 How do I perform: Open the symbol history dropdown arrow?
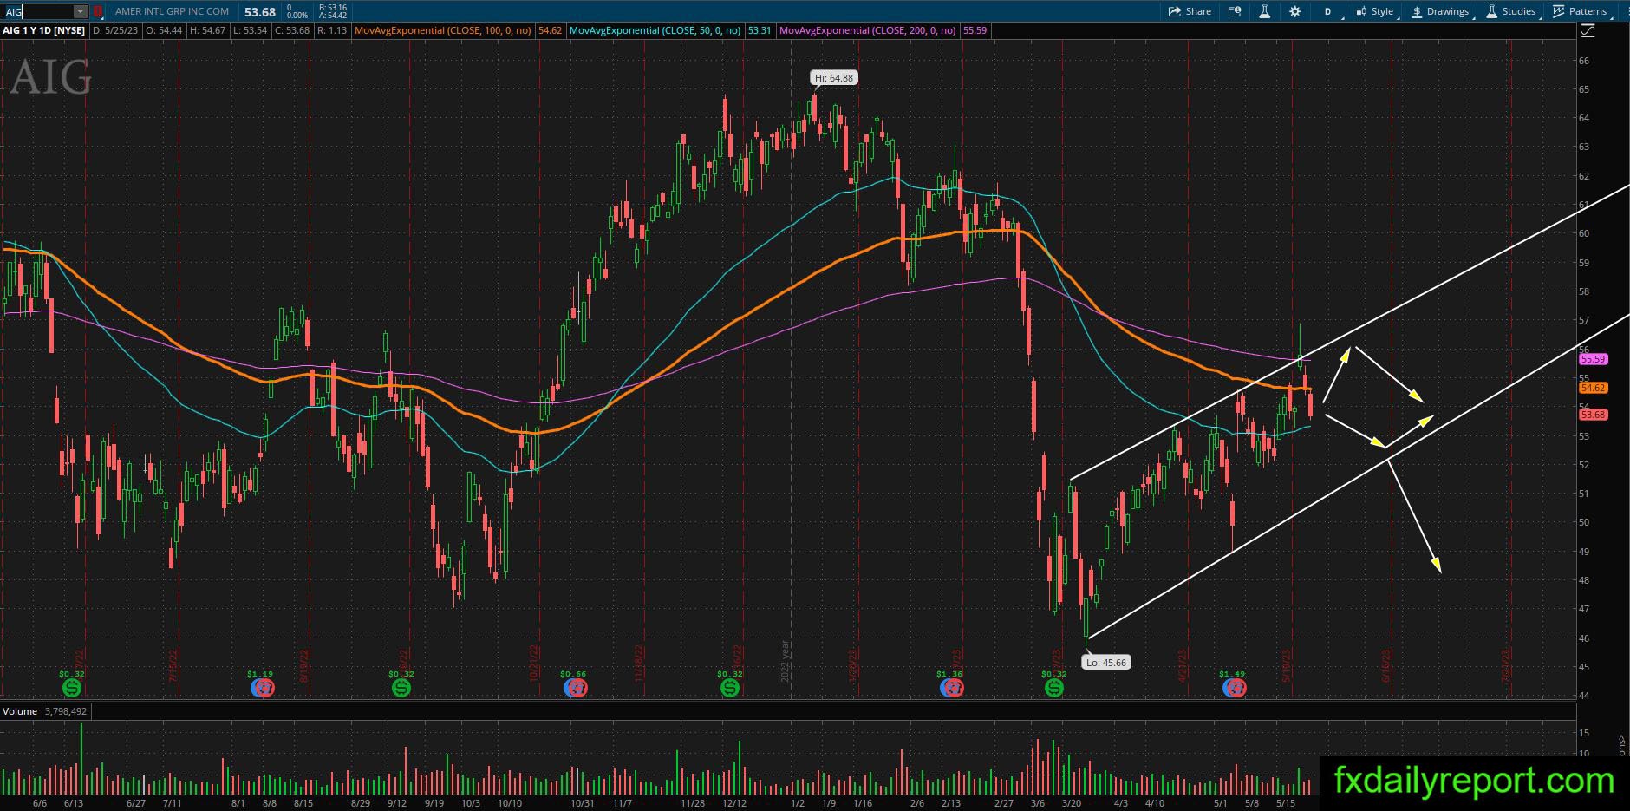coord(81,11)
